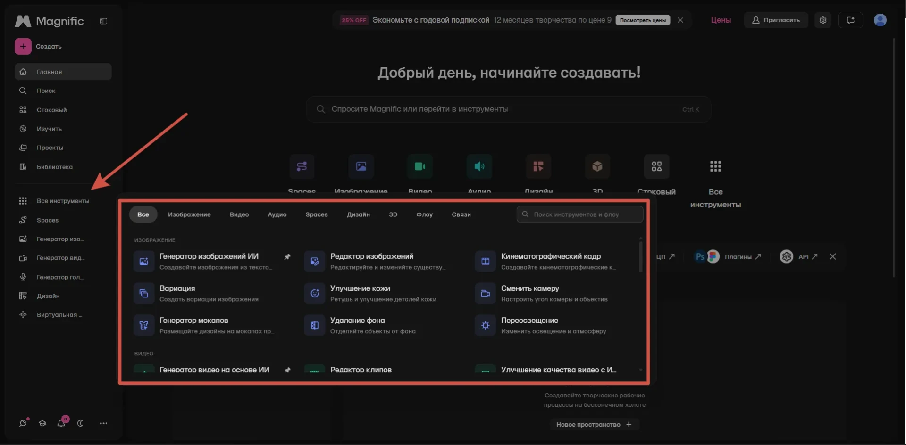Open Проекты in the sidebar
906x445 pixels.
pyautogui.click(x=63, y=148)
